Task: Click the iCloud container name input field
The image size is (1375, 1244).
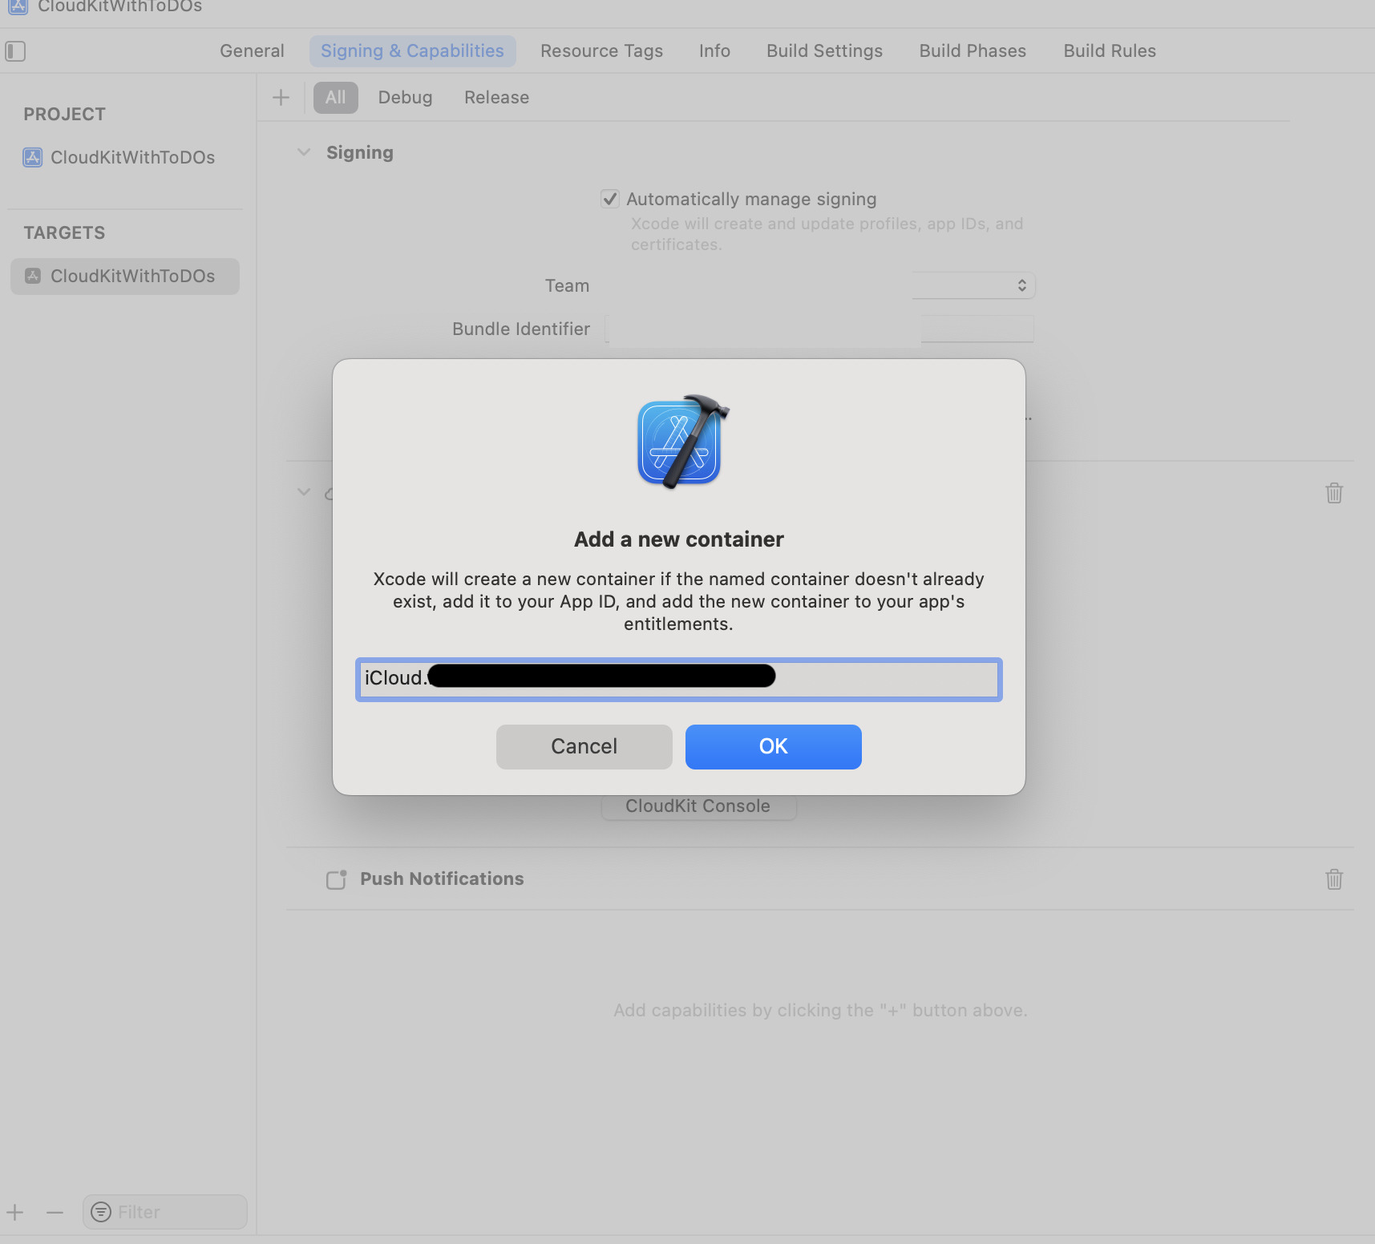Action: click(678, 679)
